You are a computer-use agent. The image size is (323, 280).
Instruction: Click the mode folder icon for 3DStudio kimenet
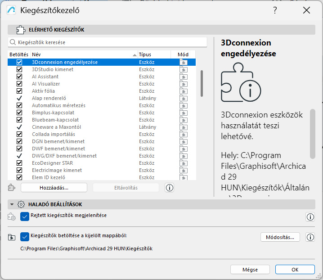click(x=184, y=69)
